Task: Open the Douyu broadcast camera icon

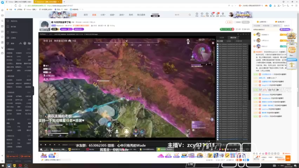Action: pyautogui.click(x=207, y=15)
